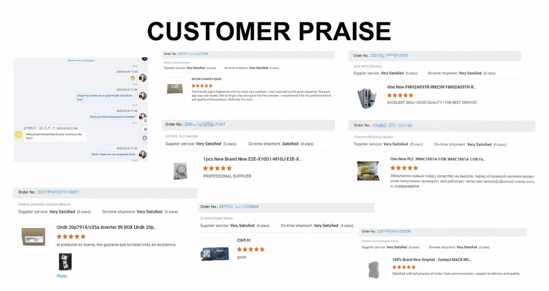
Task: Open the CINT-01 product image
Action: [x=215, y=252]
